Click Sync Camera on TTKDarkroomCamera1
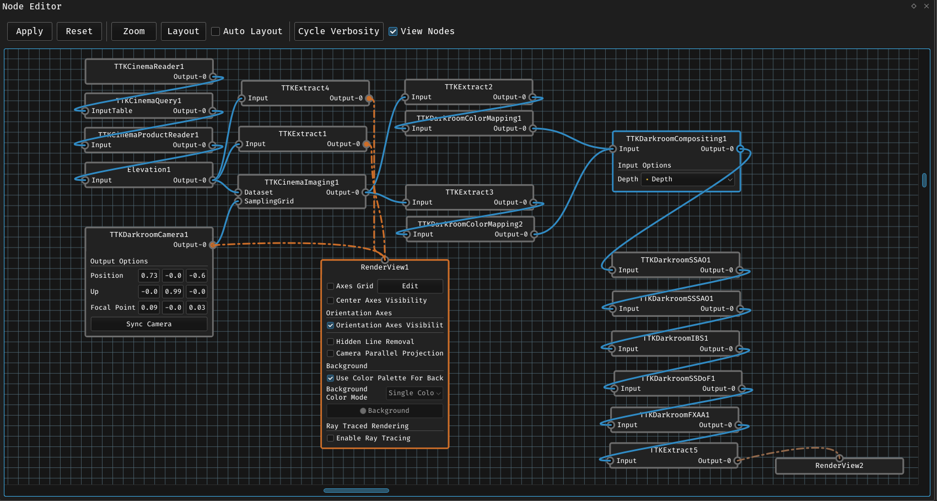 point(149,324)
